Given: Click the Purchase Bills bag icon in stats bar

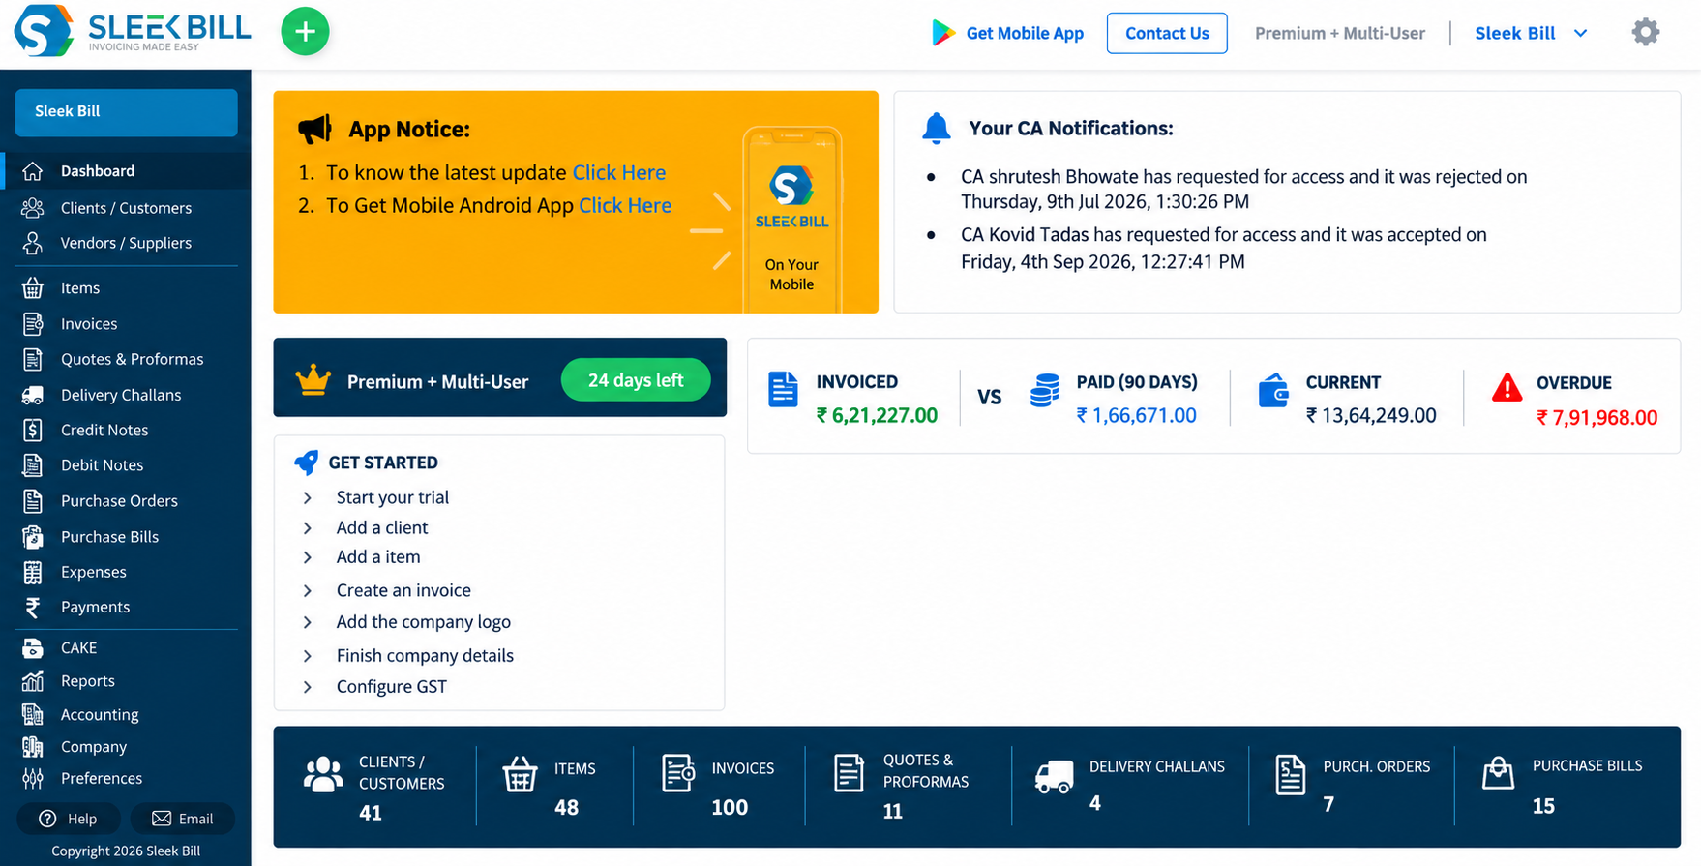Looking at the screenshot, I should point(1498,773).
